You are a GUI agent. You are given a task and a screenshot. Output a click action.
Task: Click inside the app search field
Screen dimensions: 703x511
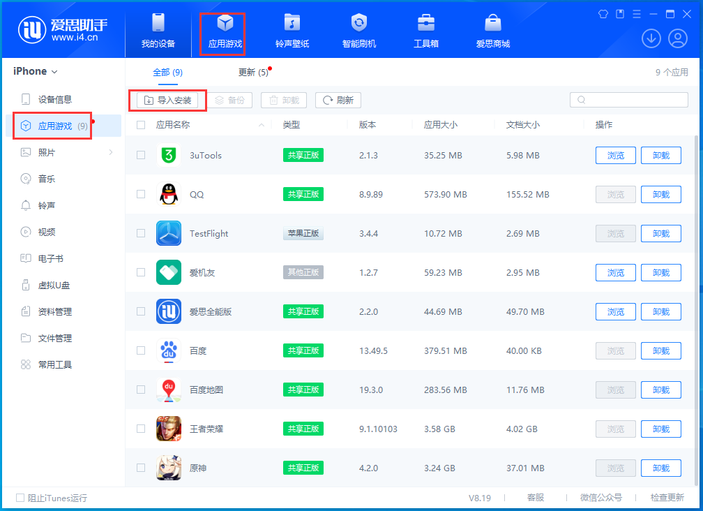click(x=628, y=100)
